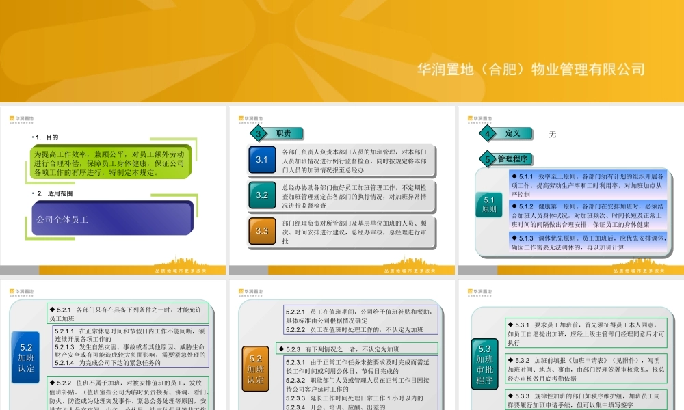
Task: Click the 3.1 paragraph about 各部门负责人
Action: click(354, 161)
